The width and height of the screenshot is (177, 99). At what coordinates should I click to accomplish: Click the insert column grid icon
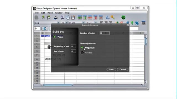(85, 18)
